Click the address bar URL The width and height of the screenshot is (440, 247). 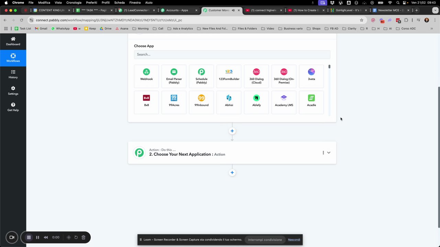[109, 20]
